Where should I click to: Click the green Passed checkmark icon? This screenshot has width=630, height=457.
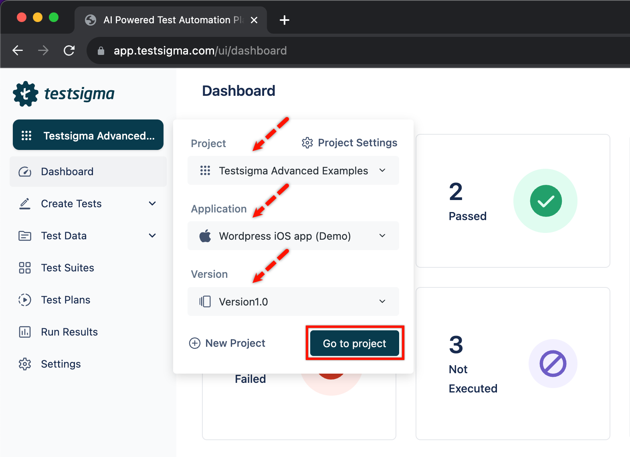pyautogui.click(x=546, y=201)
